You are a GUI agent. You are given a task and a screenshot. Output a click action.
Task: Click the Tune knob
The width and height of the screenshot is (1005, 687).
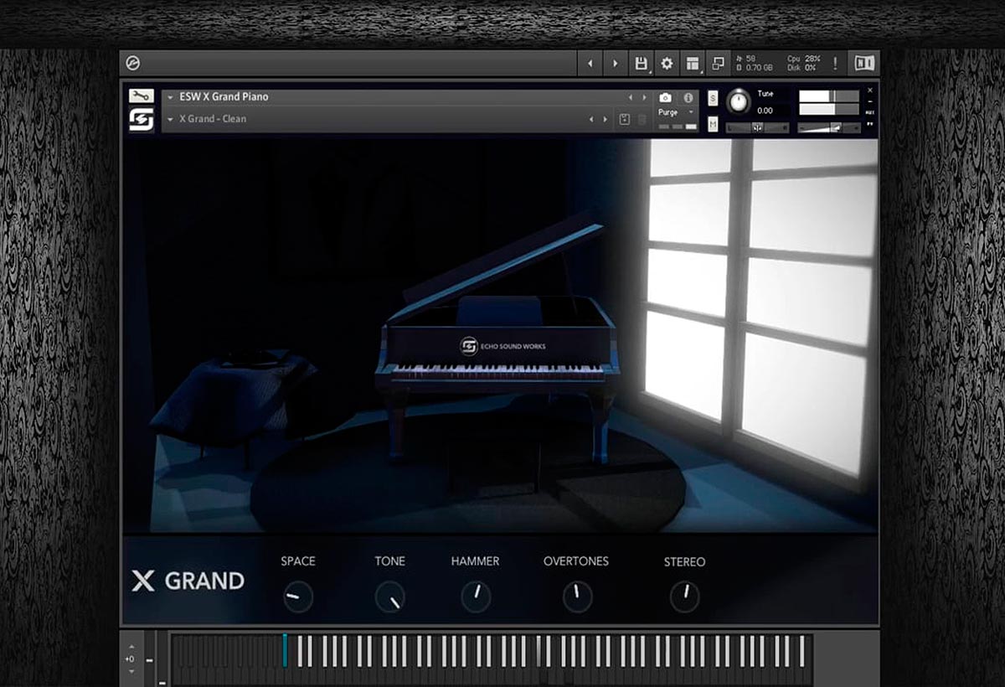[738, 101]
